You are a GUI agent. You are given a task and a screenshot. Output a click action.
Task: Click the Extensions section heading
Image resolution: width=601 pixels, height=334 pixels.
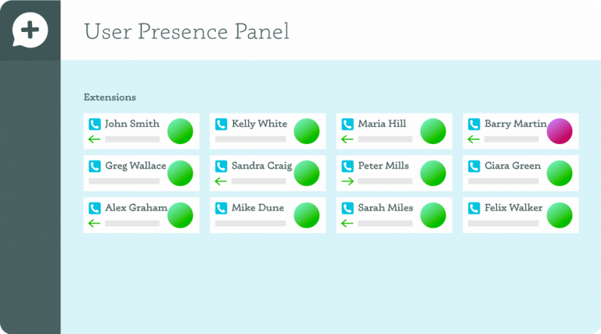110,97
